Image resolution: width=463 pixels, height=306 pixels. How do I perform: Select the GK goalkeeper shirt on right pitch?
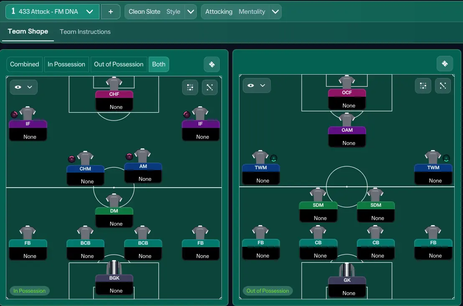[347, 270]
